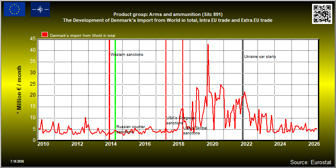
Task: Click the 'Russian counter sanctions' annotation
Action: tap(131, 129)
